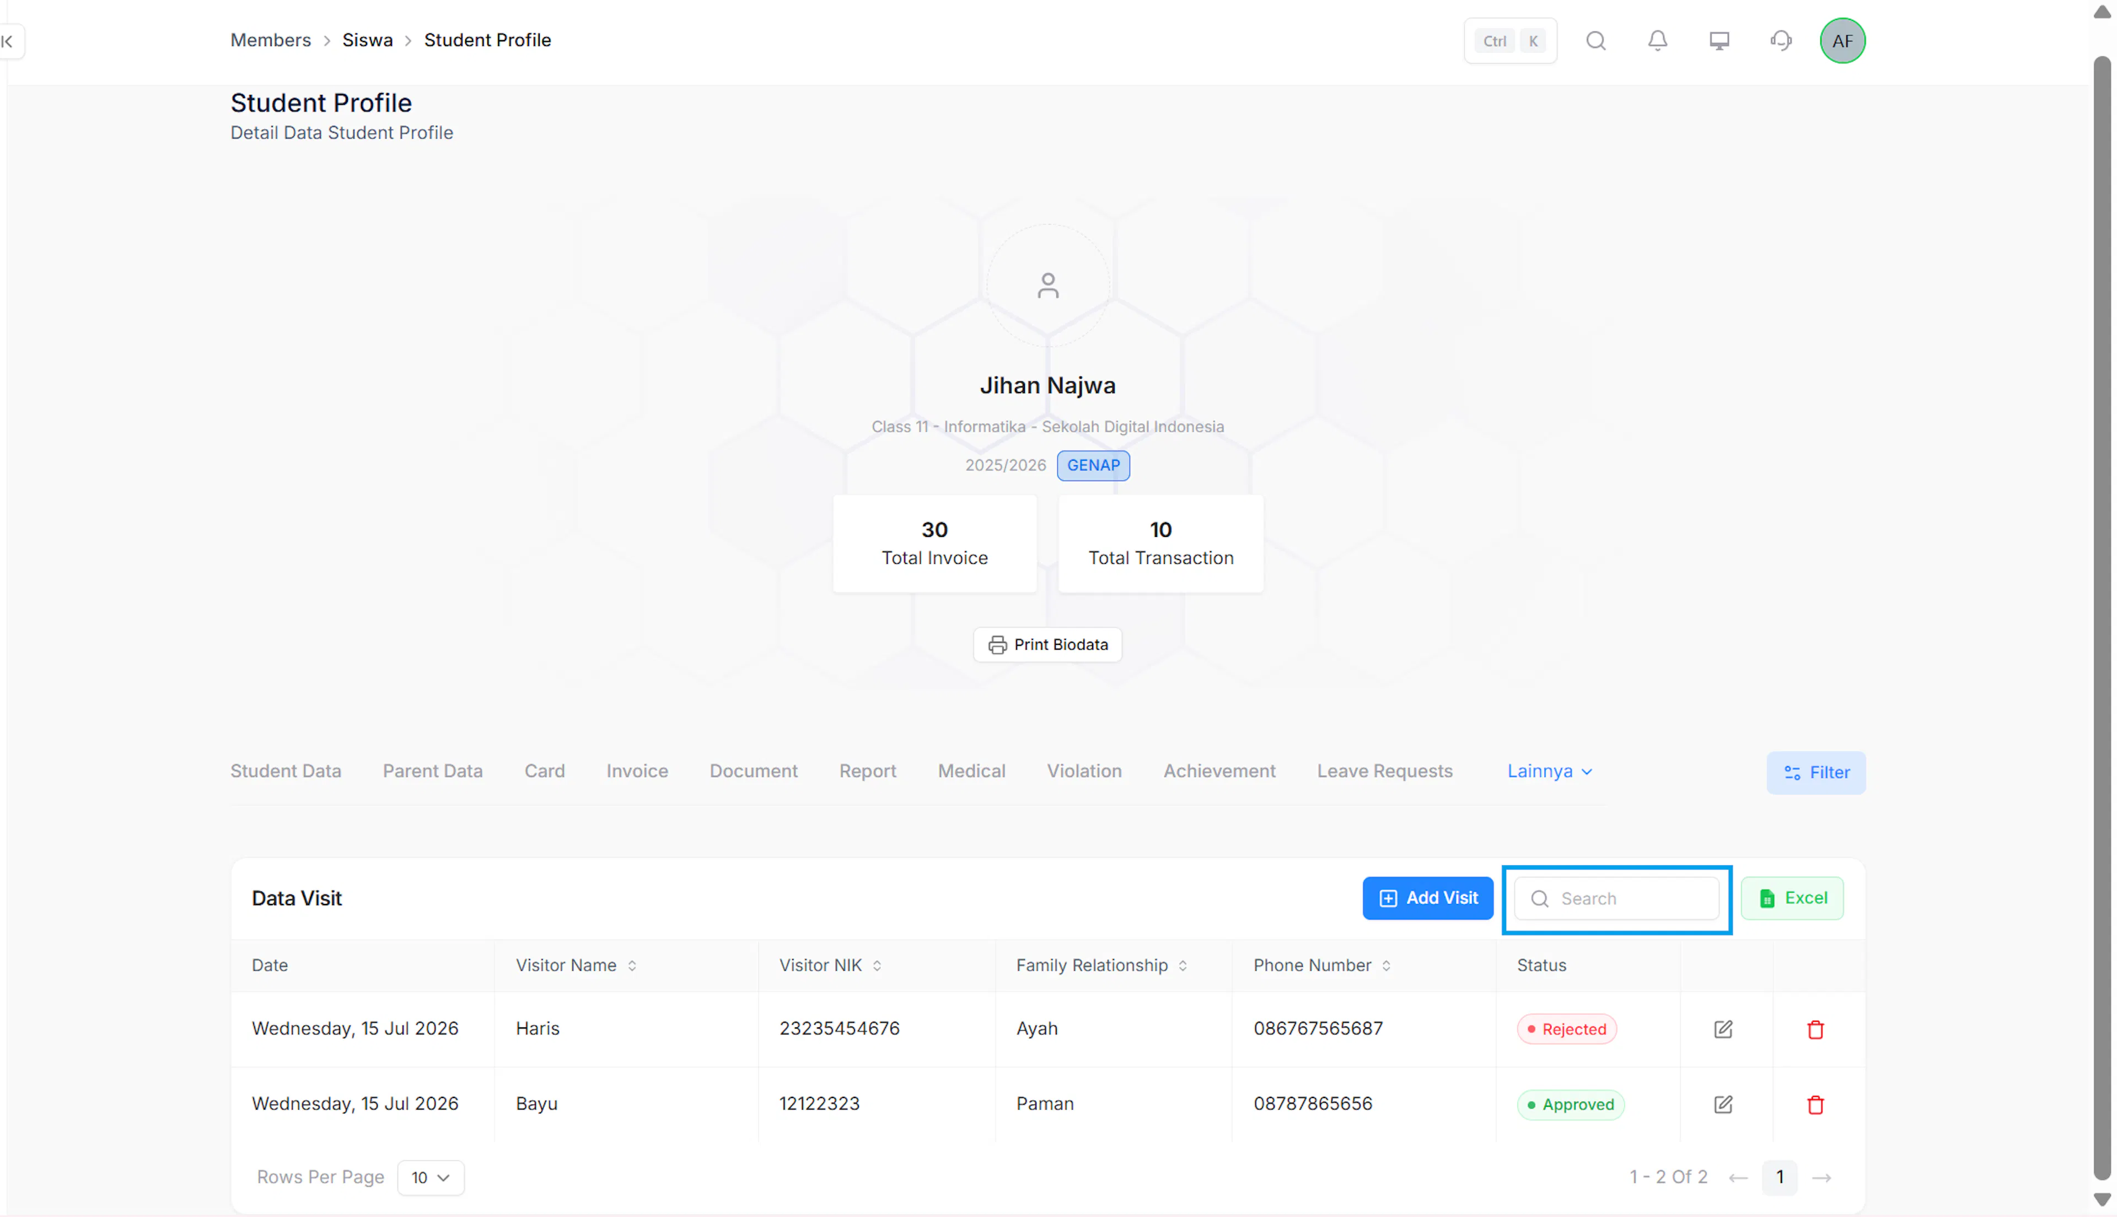
Task: Click phone number 08787865656
Action: [1312, 1103]
